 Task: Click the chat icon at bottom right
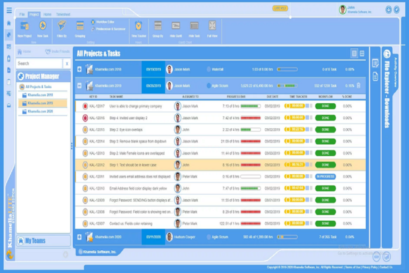376,257
